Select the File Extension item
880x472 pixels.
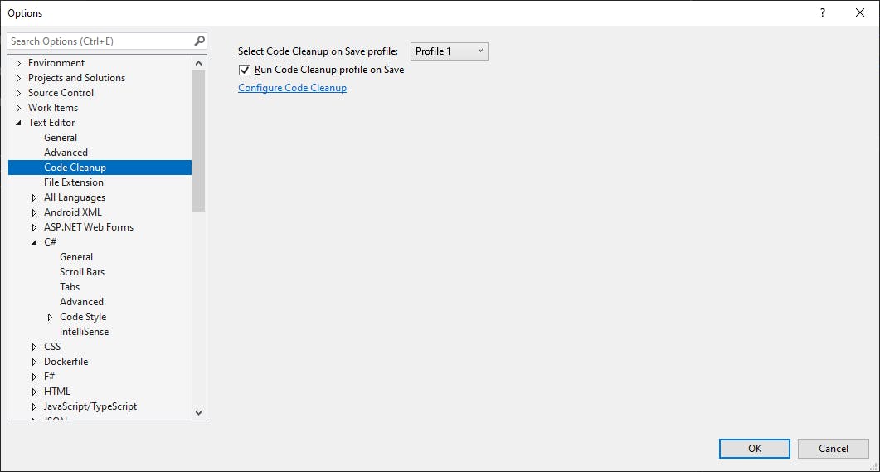[74, 182]
